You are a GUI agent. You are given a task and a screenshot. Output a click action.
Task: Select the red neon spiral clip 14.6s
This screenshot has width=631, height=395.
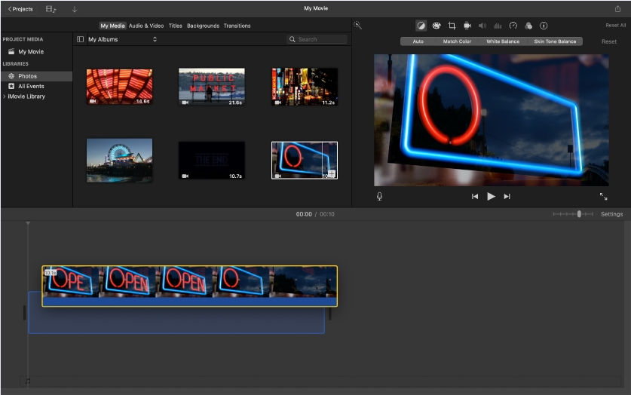click(120, 87)
